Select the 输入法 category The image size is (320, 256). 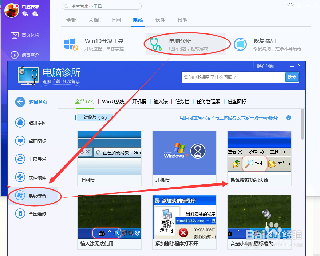[161, 101]
